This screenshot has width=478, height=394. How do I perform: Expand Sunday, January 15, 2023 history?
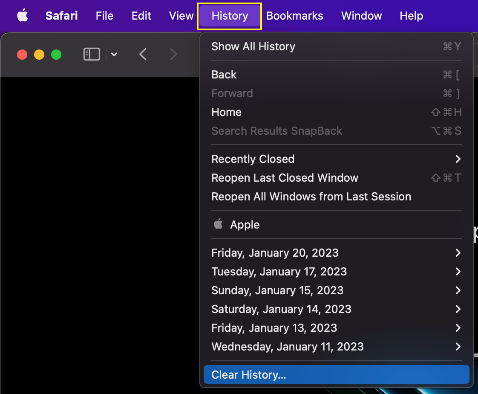click(336, 290)
